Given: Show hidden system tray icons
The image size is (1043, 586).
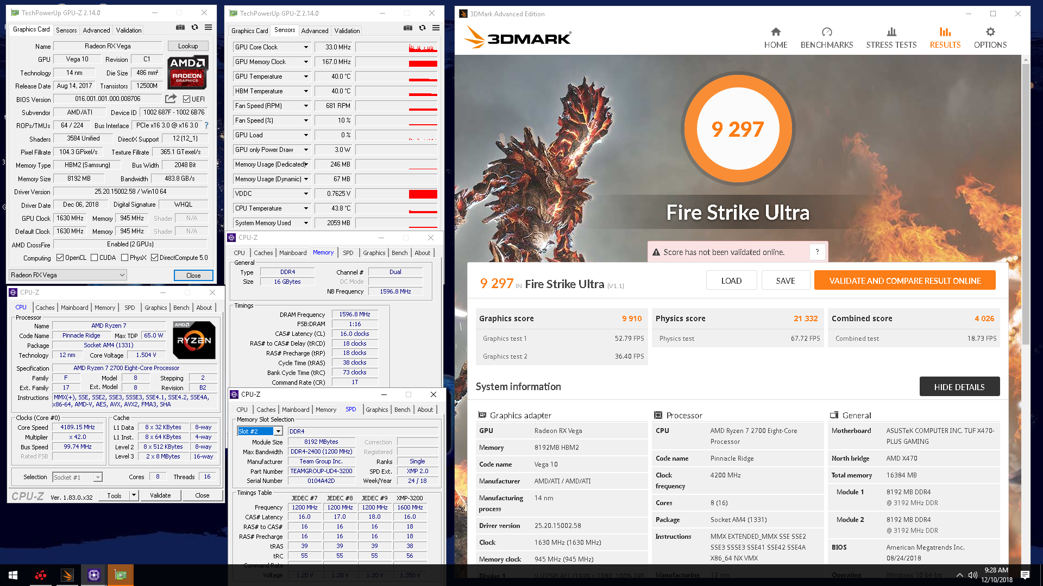Looking at the screenshot, I should 959,575.
